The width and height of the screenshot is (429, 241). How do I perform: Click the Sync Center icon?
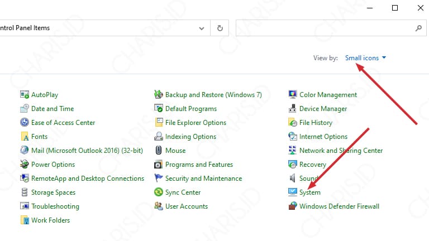[x=159, y=192]
